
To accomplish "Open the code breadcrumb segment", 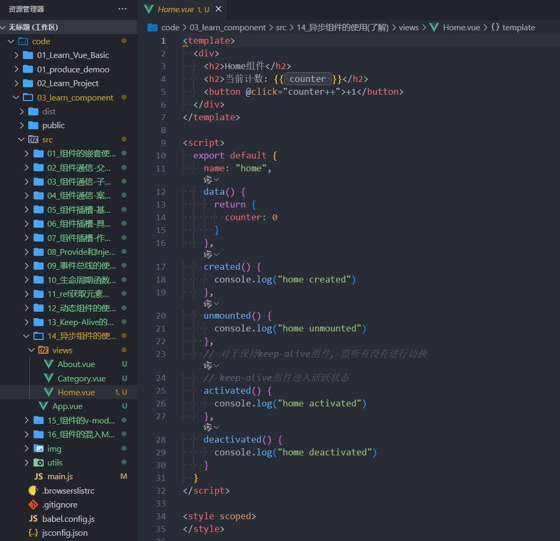I will tap(170, 28).
